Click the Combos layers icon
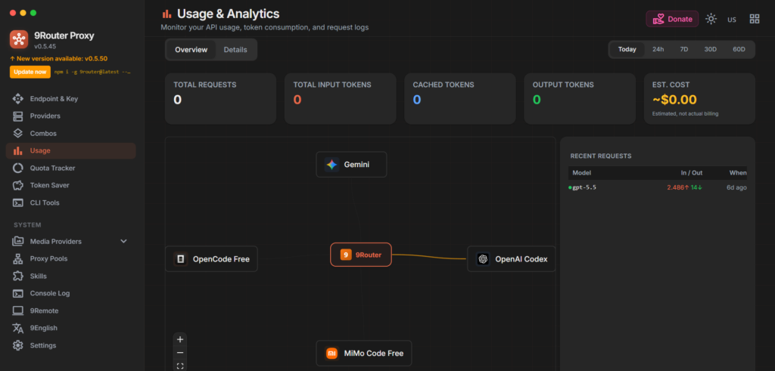Screen dimensions: 775x371 tap(18, 133)
